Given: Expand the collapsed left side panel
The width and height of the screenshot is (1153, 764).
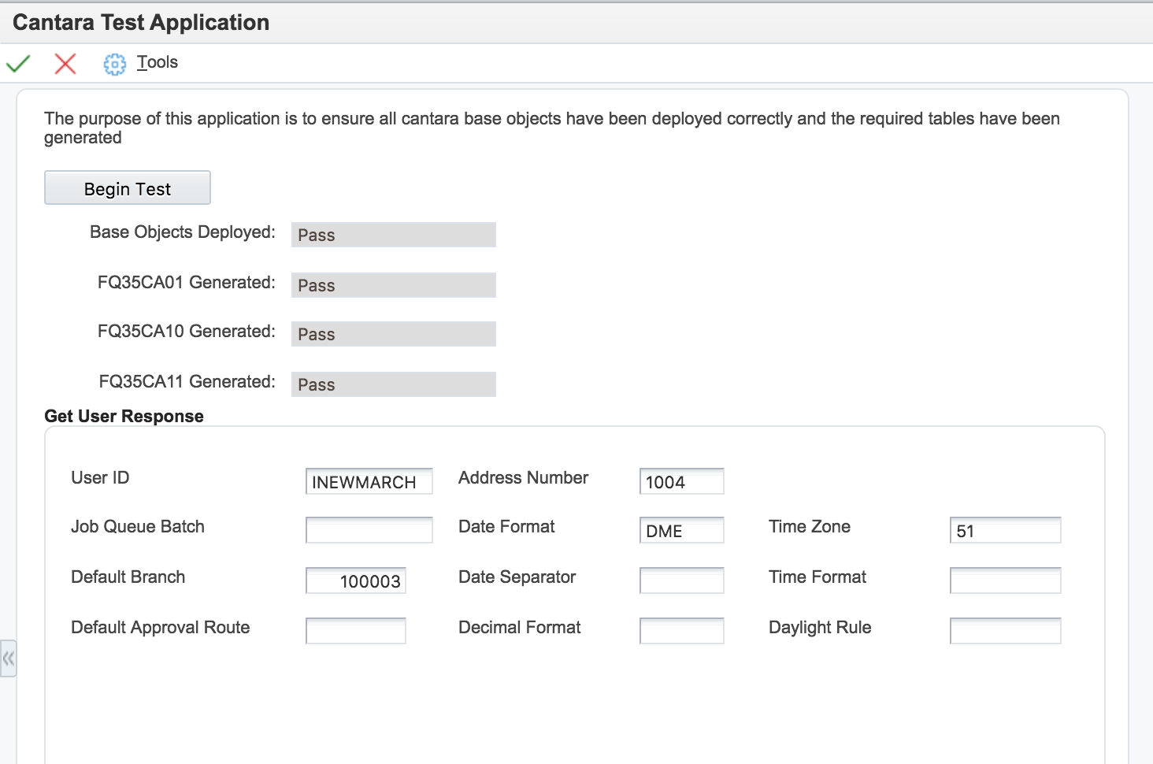Looking at the screenshot, I should coord(8,658).
